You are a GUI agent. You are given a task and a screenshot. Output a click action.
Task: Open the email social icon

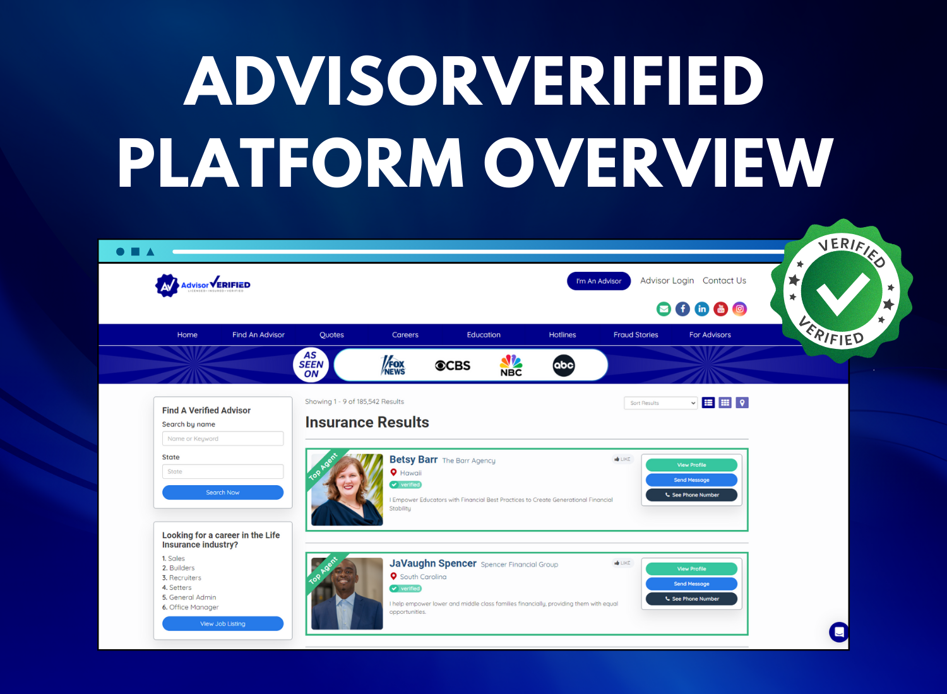point(664,309)
